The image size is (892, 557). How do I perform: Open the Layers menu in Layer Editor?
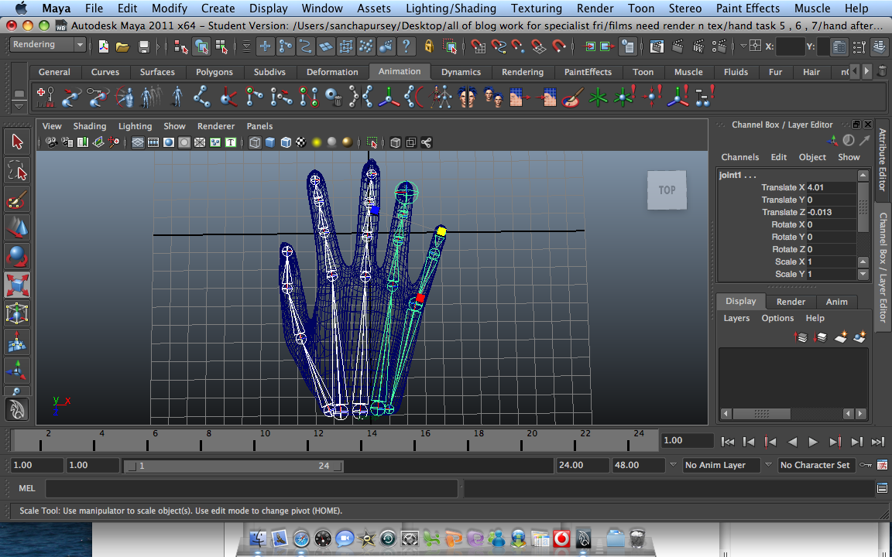[736, 318]
